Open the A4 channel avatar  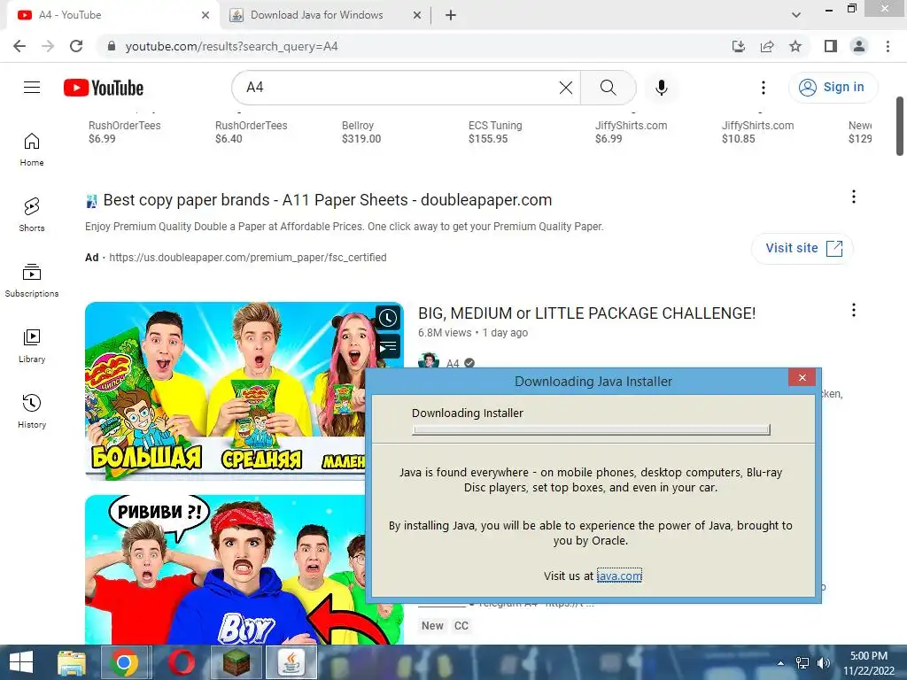pyautogui.click(x=429, y=361)
